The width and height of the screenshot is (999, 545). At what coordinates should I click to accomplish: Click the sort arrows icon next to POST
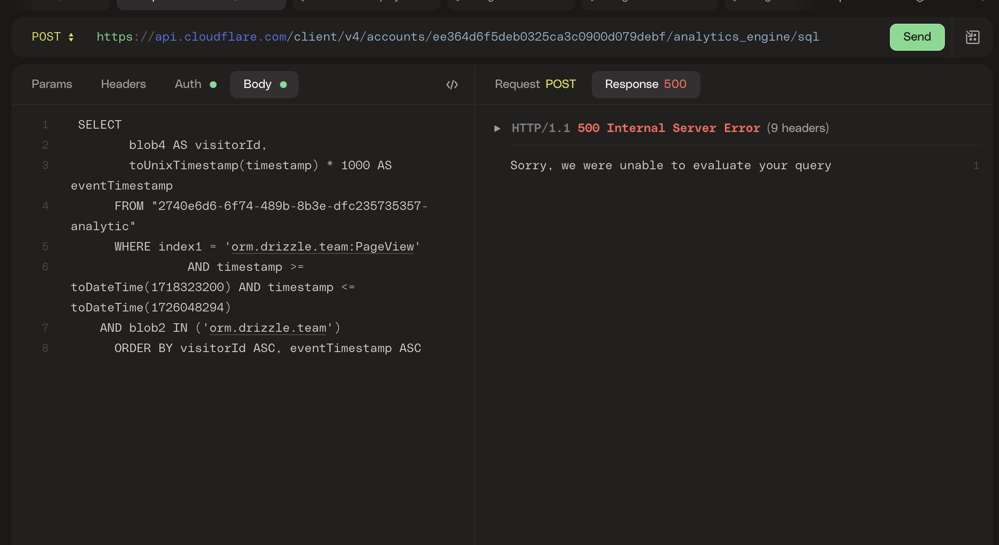[71, 37]
